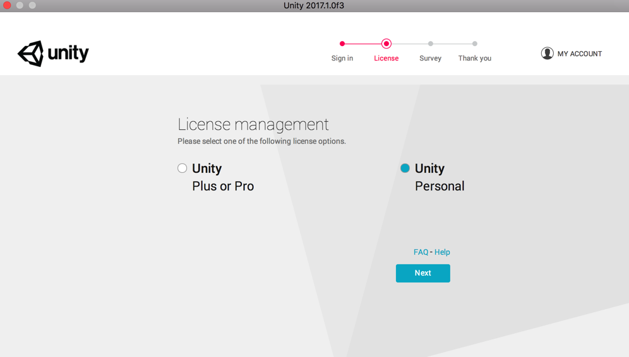
Task: Click the Unity logo
Action: 53,53
